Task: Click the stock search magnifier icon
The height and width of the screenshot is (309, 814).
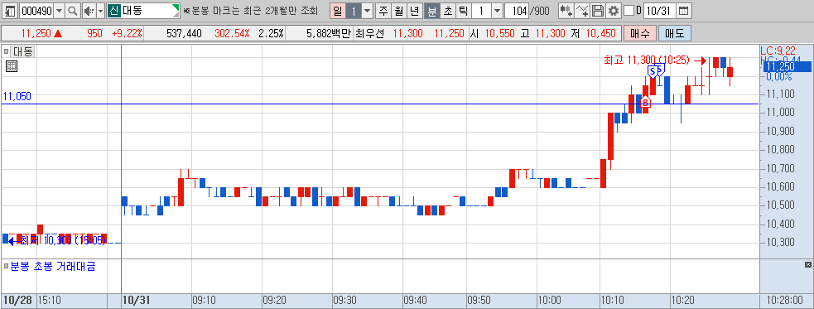Action: (x=73, y=11)
